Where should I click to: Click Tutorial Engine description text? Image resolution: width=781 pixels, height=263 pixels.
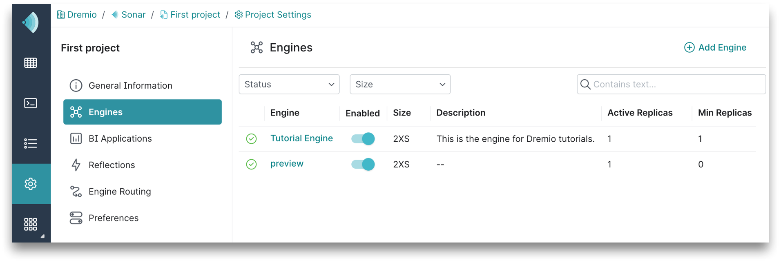click(515, 139)
